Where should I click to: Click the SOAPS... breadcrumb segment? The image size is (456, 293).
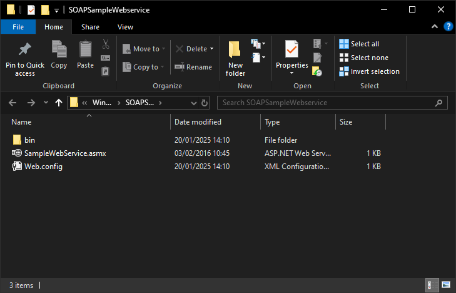139,103
